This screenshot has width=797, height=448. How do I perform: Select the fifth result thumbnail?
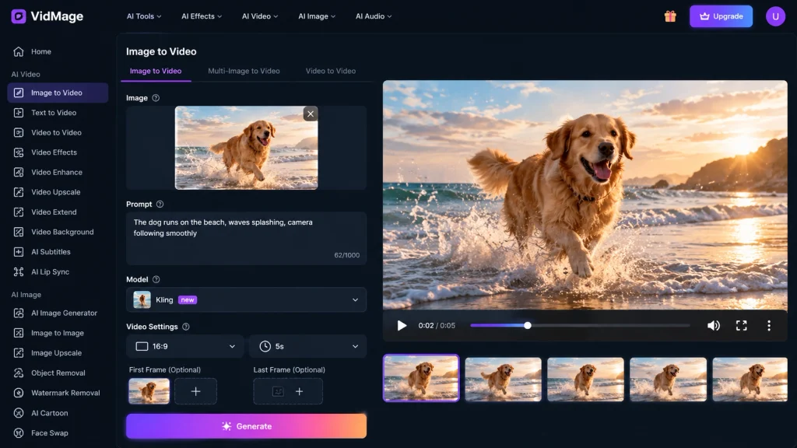tap(750, 380)
